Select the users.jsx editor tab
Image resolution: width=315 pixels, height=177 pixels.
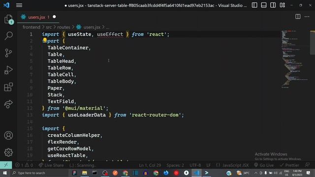[x=38, y=17]
